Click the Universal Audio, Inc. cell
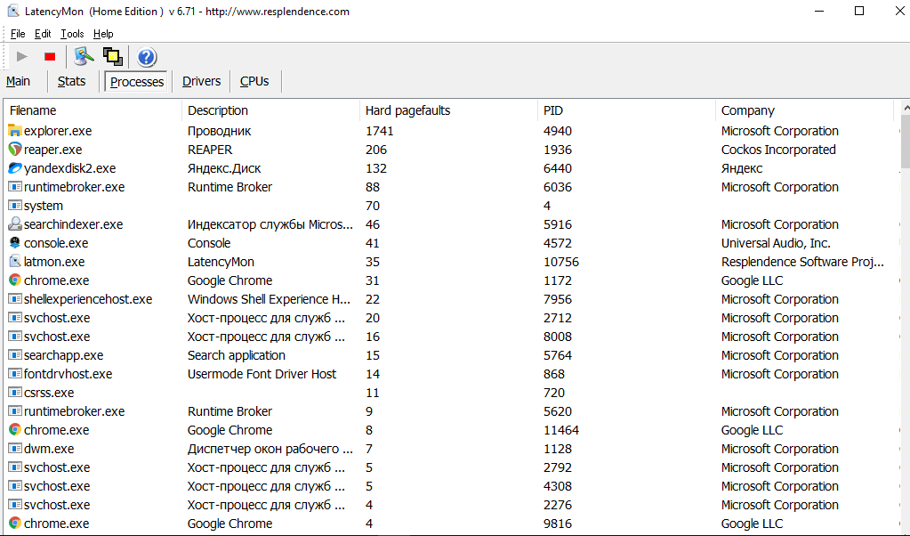Viewport: 910px width, 536px height. pos(776,243)
